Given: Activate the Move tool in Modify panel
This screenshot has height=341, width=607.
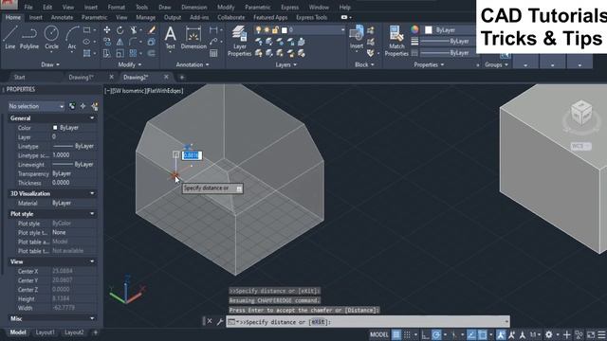Looking at the screenshot, I should (107, 29).
